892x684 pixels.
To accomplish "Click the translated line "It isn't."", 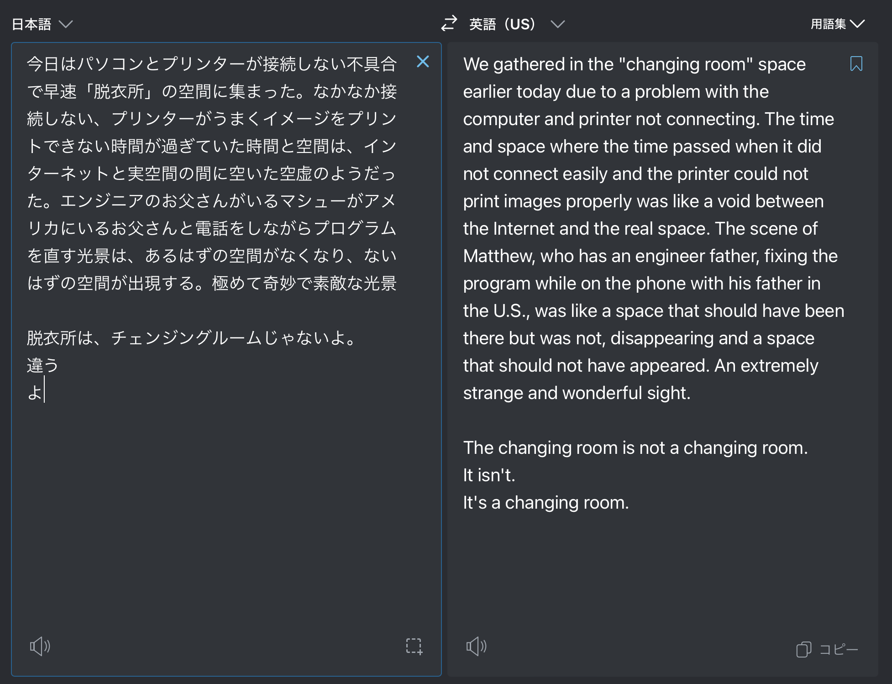I will (x=489, y=475).
